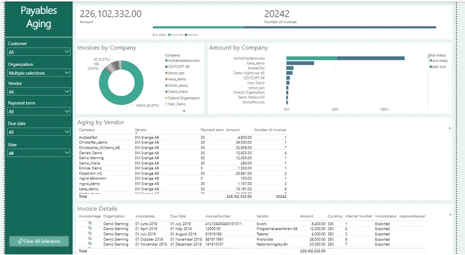Sort Invoice Details by Due Date column header
Viewport: 465px width, 255px height.
[178, 216]
